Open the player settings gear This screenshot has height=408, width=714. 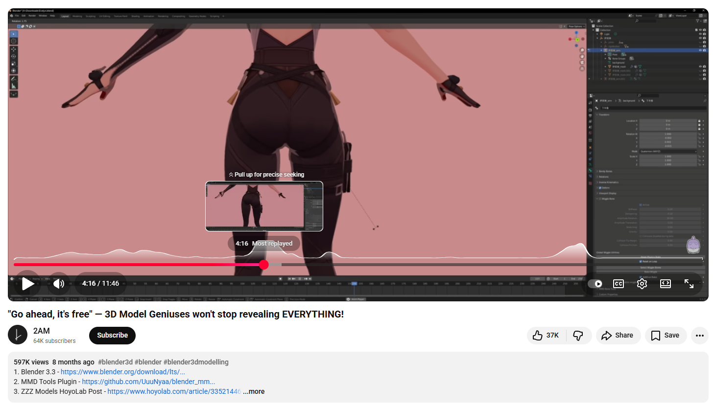(642, 284)
